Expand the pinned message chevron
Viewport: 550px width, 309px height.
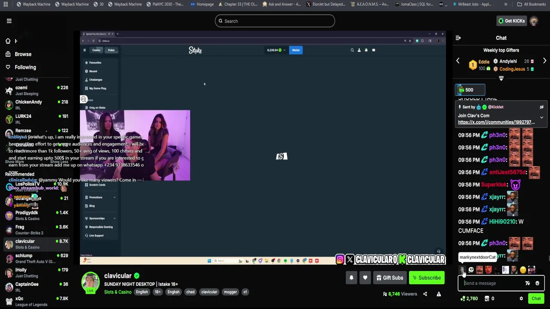coord(541,117)
